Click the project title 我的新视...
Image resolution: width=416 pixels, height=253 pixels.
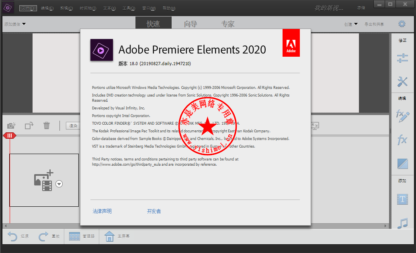point(329,8)
